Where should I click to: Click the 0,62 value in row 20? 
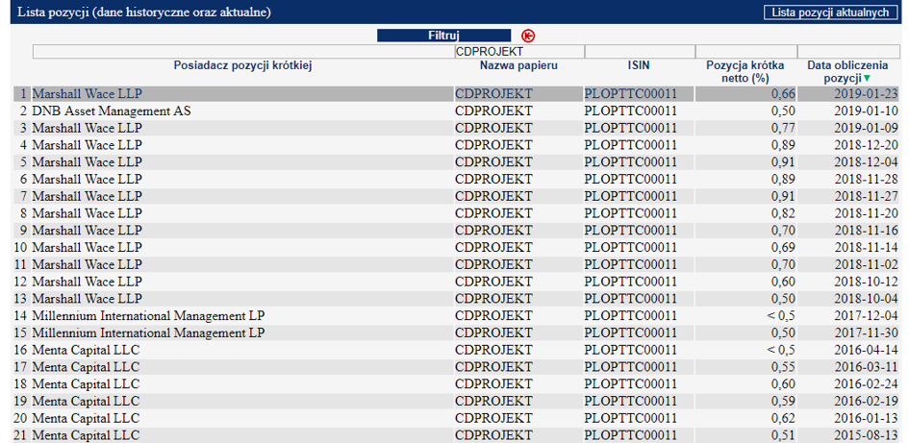click(x=783, y=418)
